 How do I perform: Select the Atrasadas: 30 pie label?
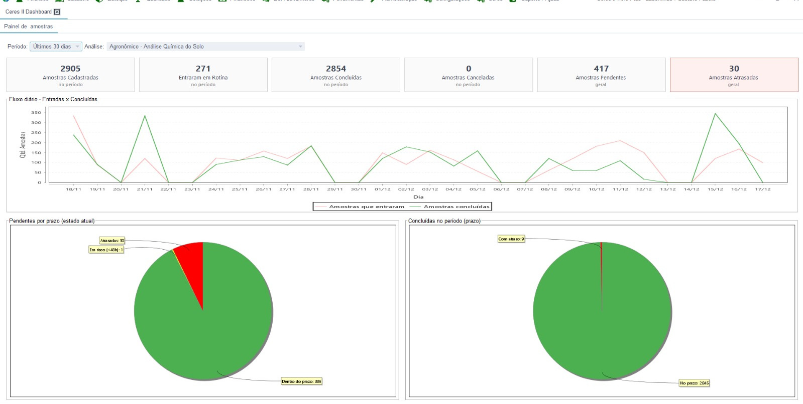111,241
